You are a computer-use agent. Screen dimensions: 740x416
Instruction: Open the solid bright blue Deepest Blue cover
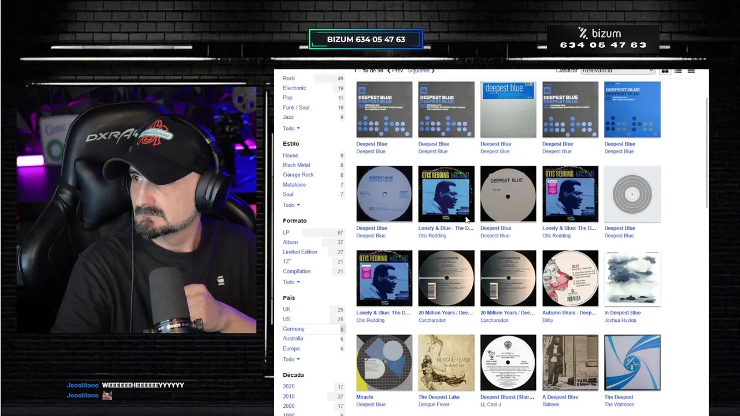632,110
